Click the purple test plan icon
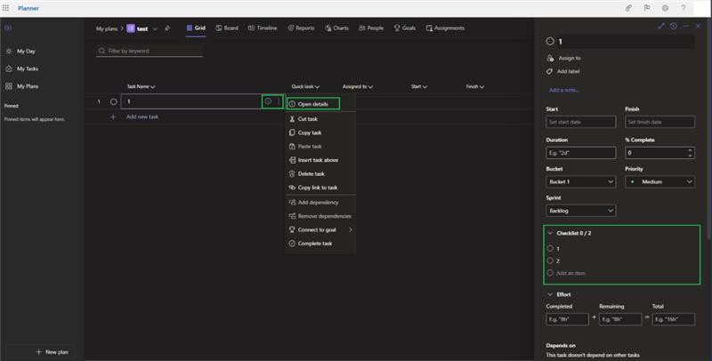Screen dimensions: 712x361 pyautogui.click(x=131, y=28)
